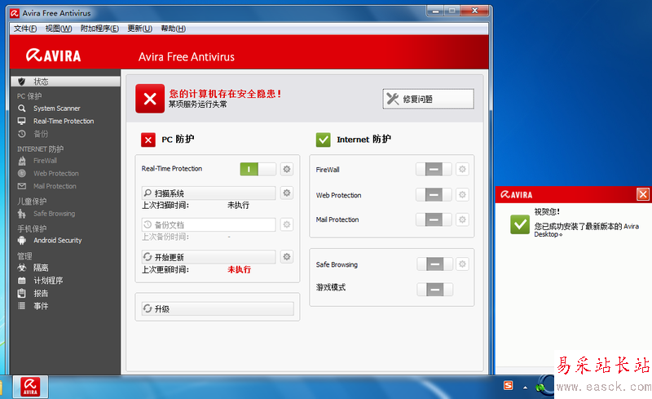The width and height of the screenshot is (652, 399).
Task: Click the 隔离 quarantine biohazard icon
Action: (x=22, y=268)
